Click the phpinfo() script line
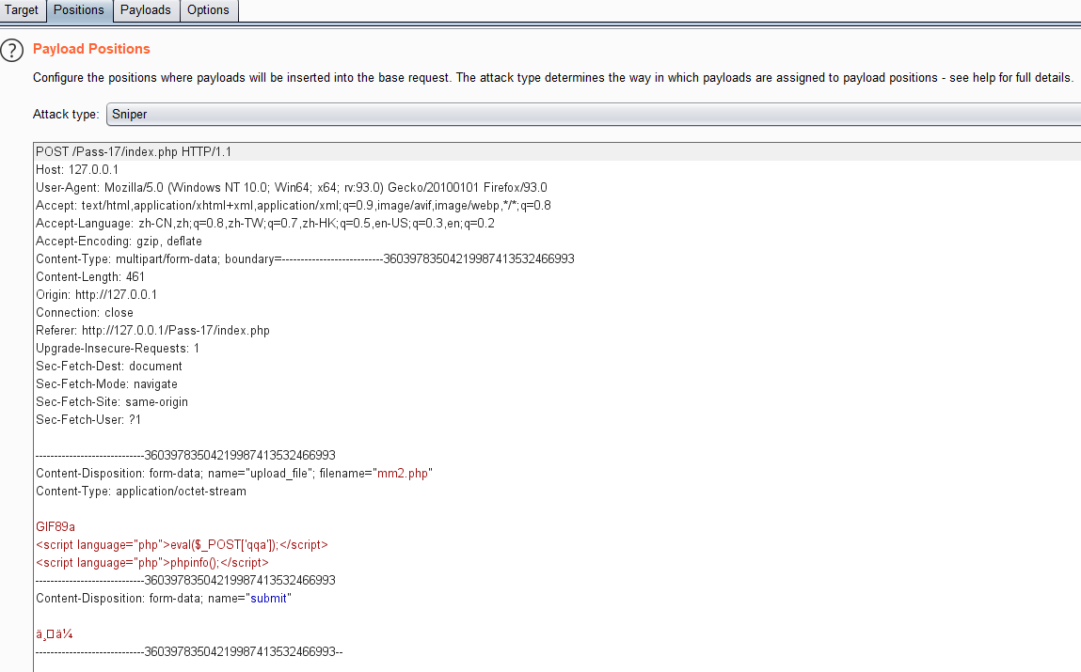Image resolution: width=1081 pixels, height=672 pixels. coord(152,563)
